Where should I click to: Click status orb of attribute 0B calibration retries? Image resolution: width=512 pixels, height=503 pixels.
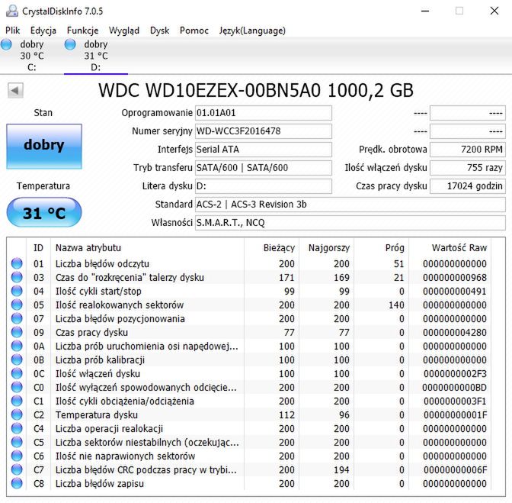coord(17,360)
